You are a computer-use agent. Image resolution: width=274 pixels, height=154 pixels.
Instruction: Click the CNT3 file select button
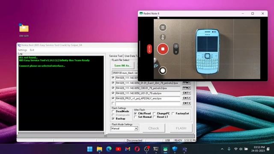(x=186, y=103)
